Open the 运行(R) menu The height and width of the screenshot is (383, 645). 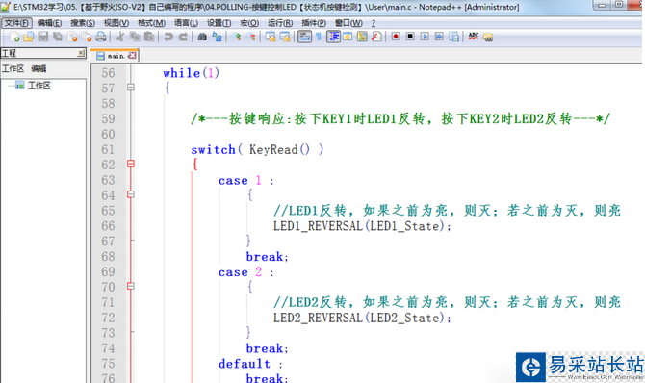point(280,23)
